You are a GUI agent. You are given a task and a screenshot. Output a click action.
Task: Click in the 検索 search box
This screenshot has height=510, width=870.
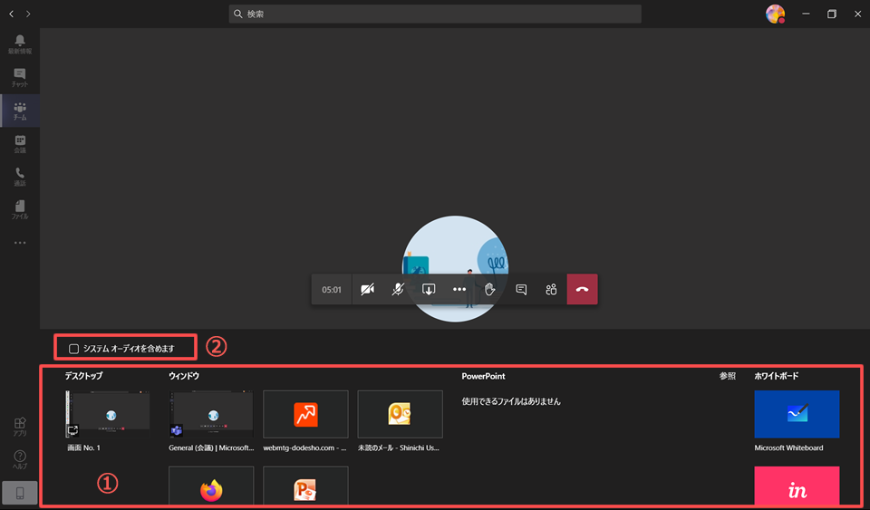coord(435,14)
